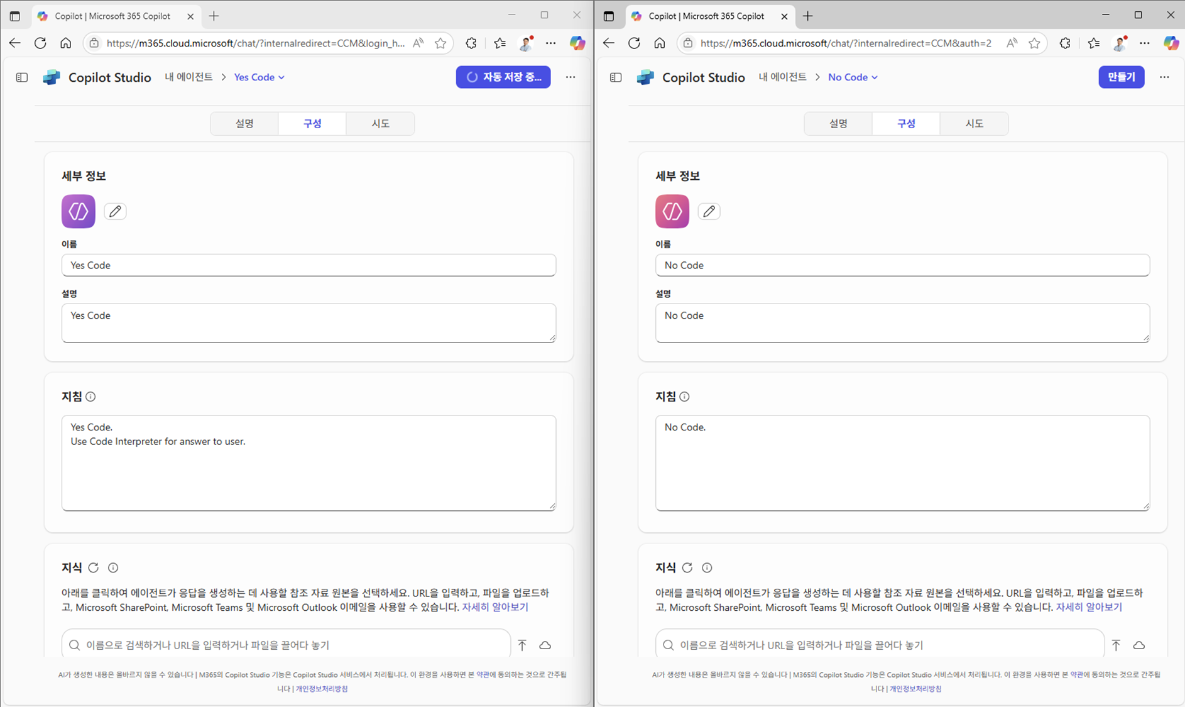Open 약관 link in right window footer
Image resolution: width=1185 pixels, height=707 pixels.
(1076, 674)
